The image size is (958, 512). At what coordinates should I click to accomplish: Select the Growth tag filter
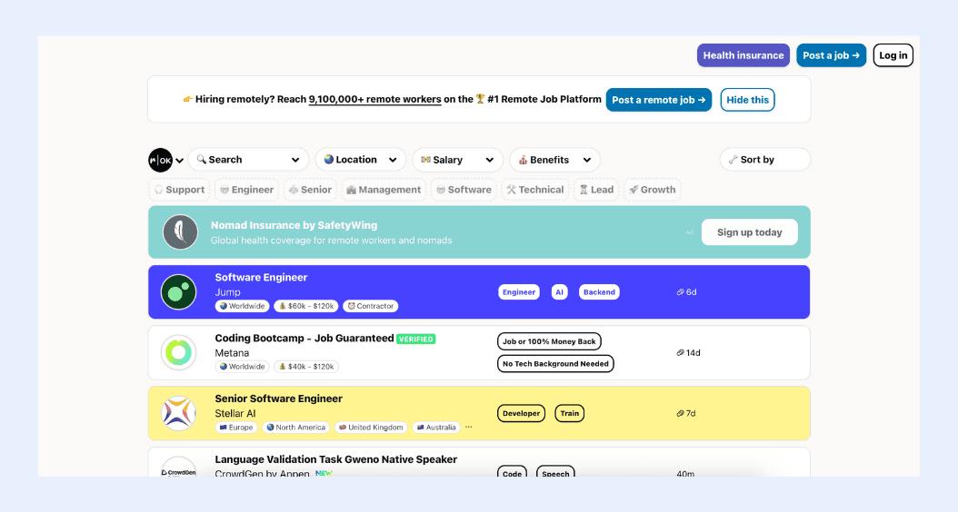[x=652, y=190]
